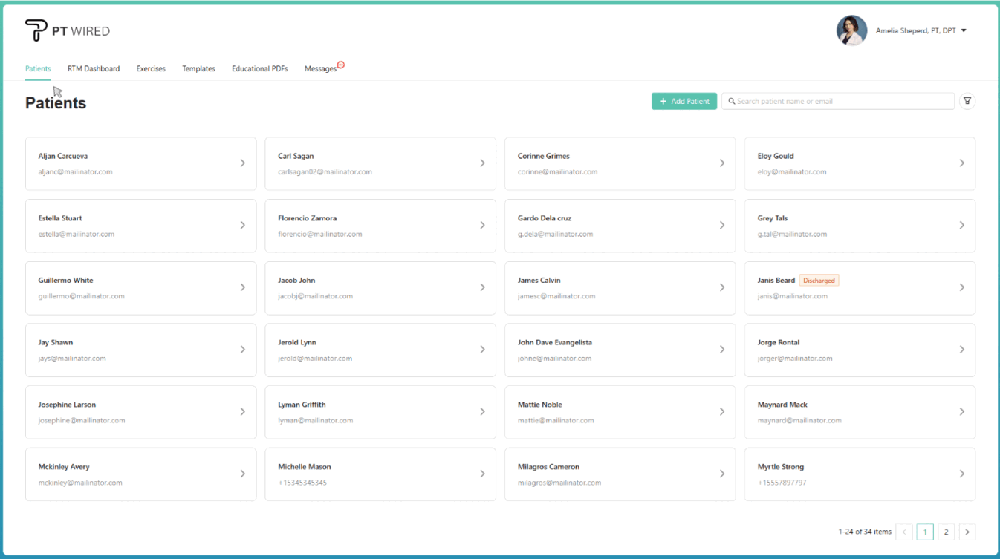The image size is (1000, 559).
Task: Click Mattie Noble's patient card
Action: pos(620,412)
